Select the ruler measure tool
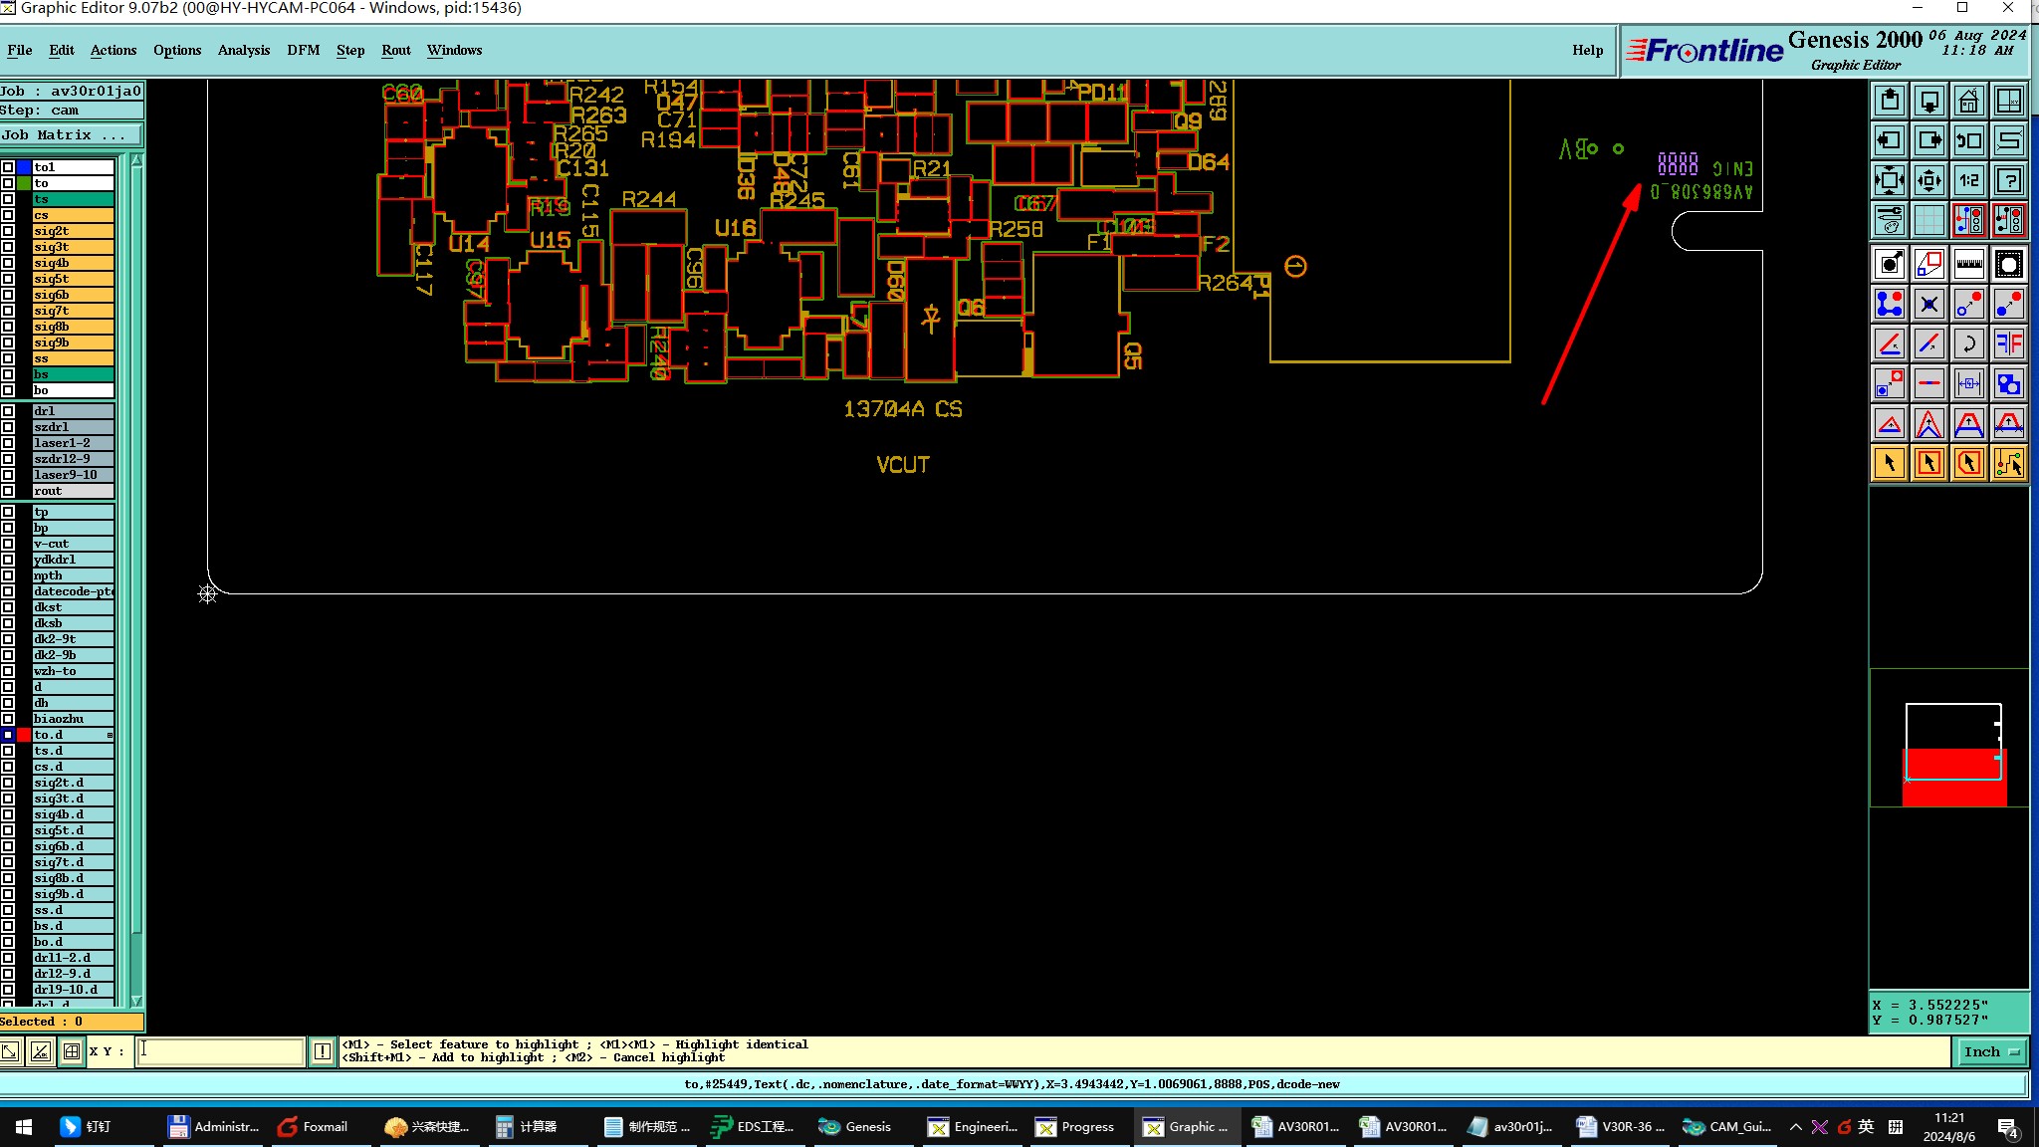The image size is (2039, 1147). [1968, 264]
